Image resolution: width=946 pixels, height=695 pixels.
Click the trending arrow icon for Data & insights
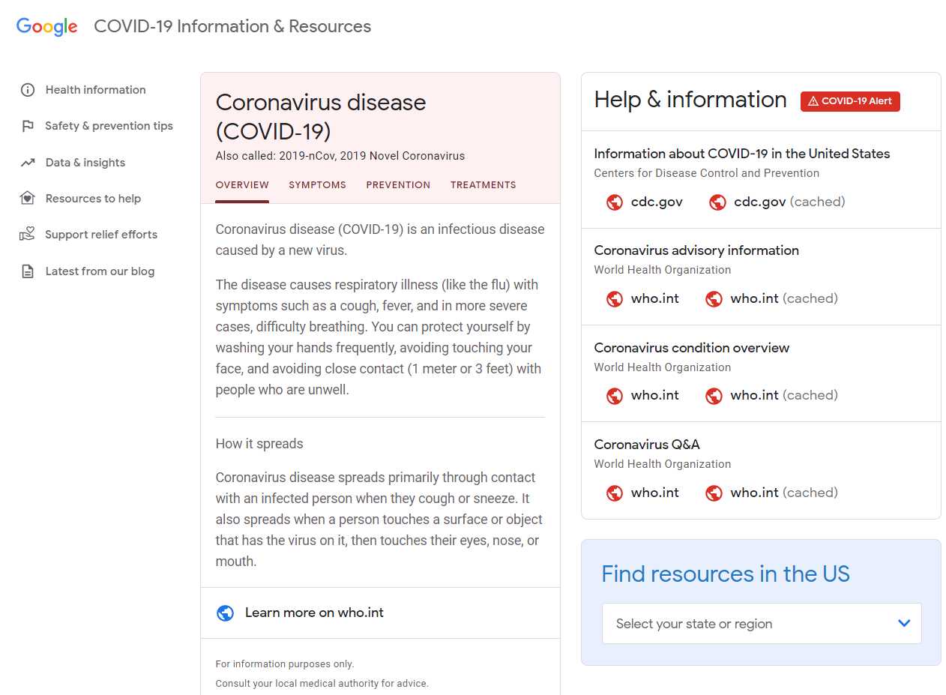point(28,163)
